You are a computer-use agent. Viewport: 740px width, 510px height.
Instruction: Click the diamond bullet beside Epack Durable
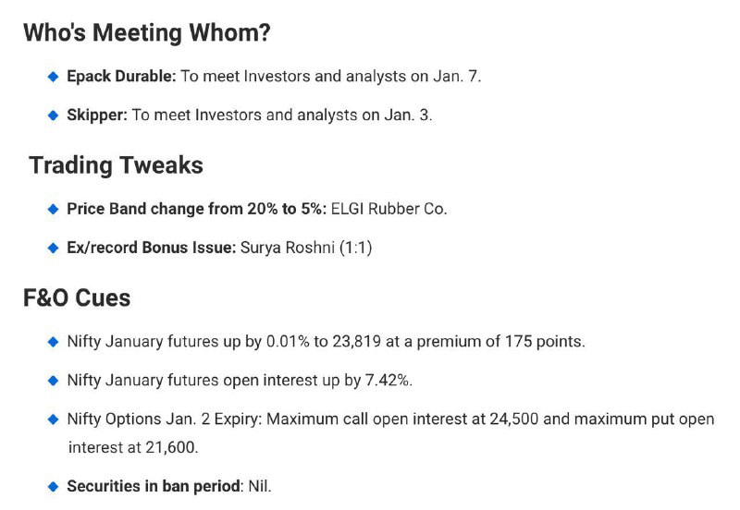coord(54,77)
